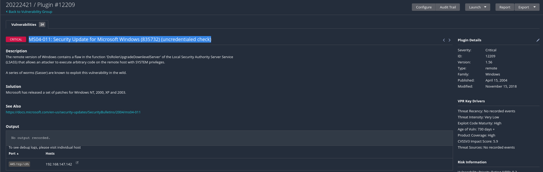The height and width of the screenshot is (172, 543).
Task: Click the Hosts column header
Action: [50, 153]
